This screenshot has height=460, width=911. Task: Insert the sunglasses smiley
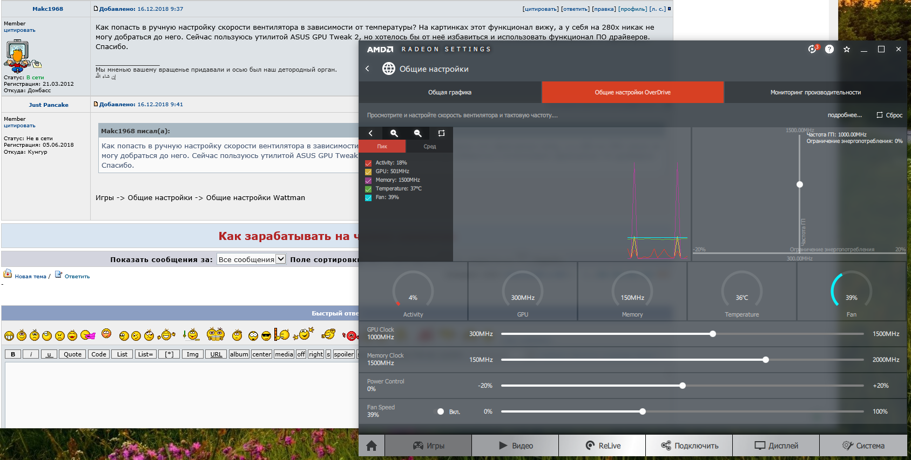pyautogui.click(x=266, y=336)
